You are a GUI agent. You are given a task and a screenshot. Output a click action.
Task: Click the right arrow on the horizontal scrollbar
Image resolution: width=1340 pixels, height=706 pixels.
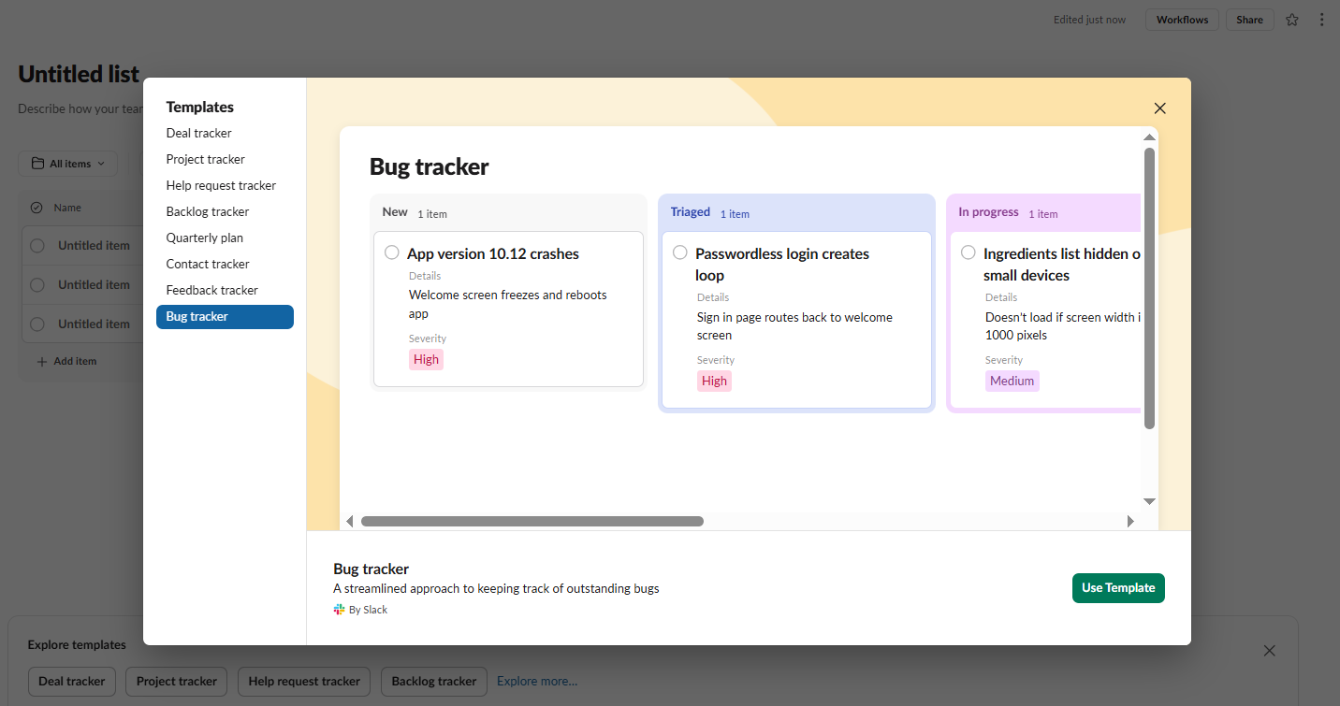[x=1129, y=521]
